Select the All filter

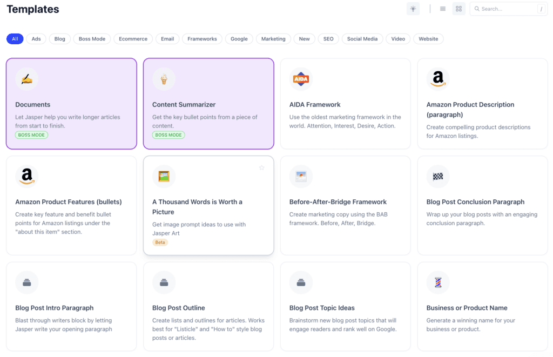point(15,39)
